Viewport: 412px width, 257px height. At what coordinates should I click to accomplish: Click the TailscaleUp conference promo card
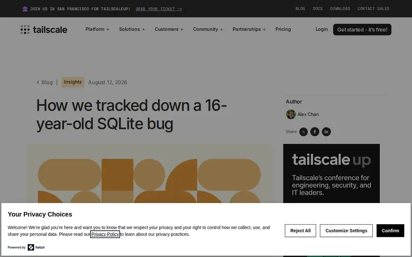331,173
